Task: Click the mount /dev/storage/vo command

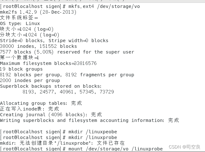Action: tap(116, 149)
